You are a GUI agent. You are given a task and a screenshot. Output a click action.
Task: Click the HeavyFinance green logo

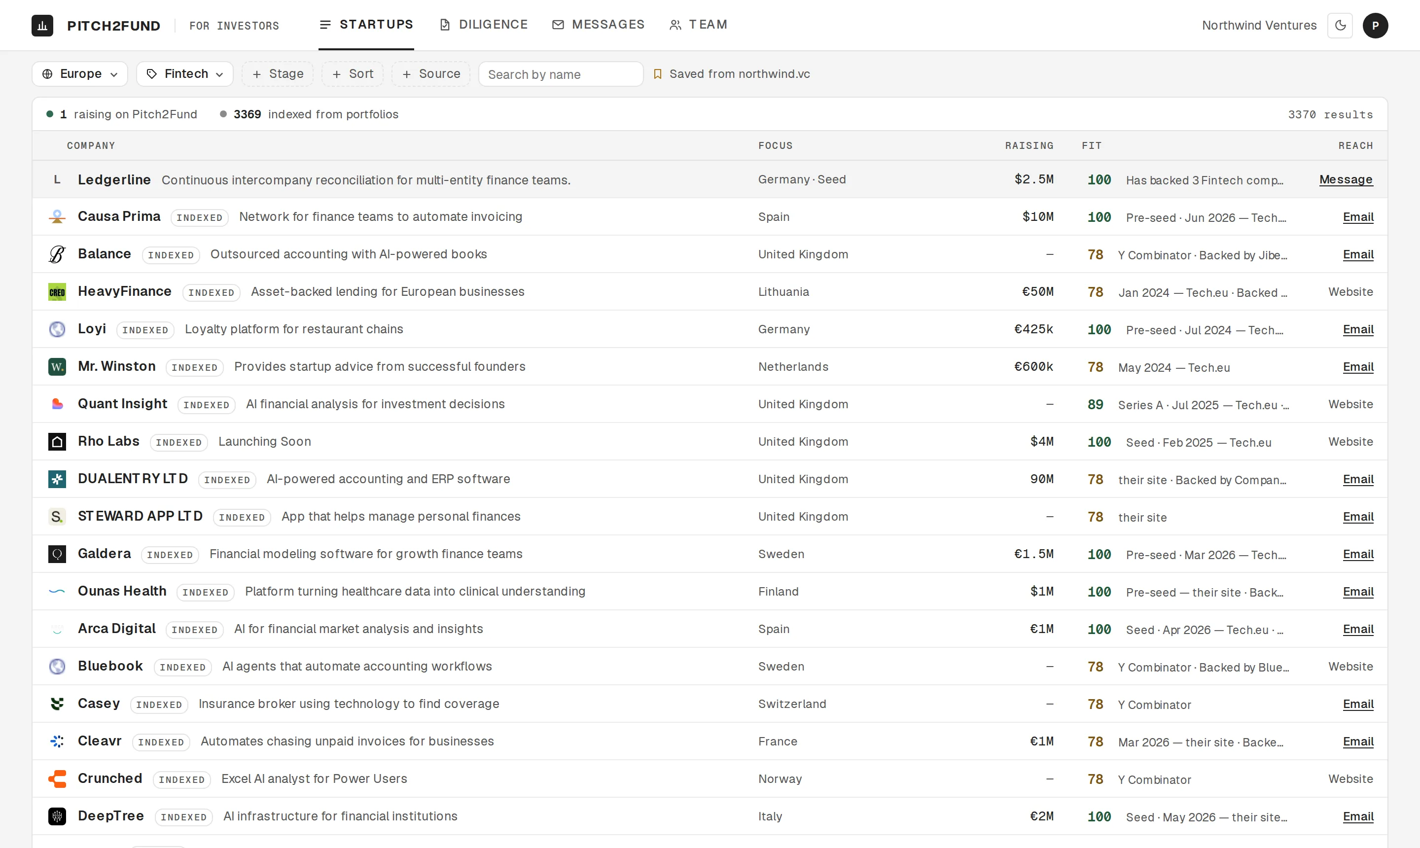pyautogui.click(x=57, y=292)
